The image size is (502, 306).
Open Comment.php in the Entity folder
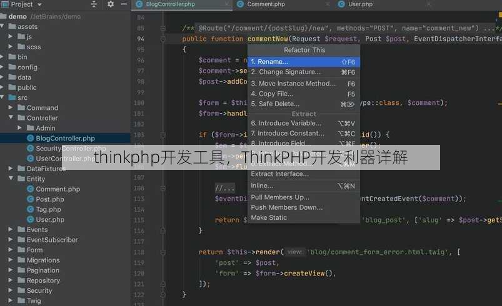point(58,189)
